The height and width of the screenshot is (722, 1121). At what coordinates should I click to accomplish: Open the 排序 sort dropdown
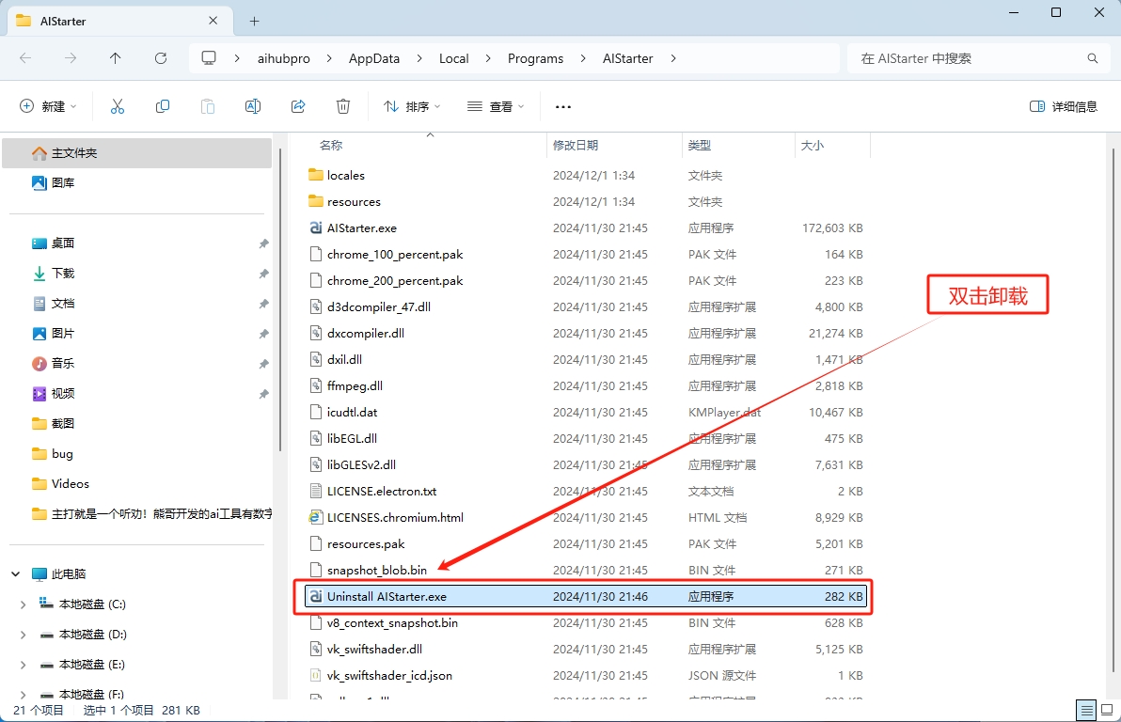(x=411, y=105)
